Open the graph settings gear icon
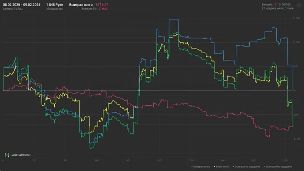 click(299, 5)
